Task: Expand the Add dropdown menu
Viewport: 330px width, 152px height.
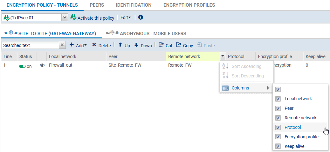Action: [x=78, y=45]
